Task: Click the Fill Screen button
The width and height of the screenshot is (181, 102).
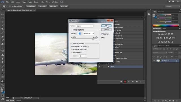Action: (53, 6)
